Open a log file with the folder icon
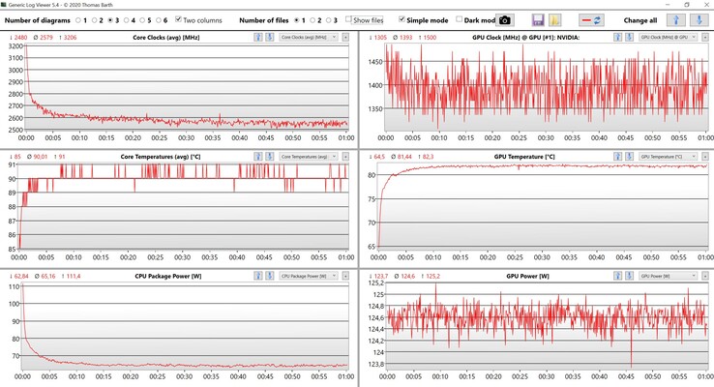The height and width of the screenshot is (387, 714). [x=554, y=20]
